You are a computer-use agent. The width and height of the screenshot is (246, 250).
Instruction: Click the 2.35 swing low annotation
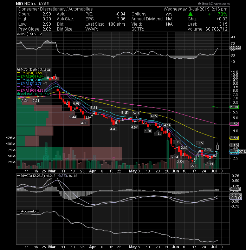pos(194,166)
